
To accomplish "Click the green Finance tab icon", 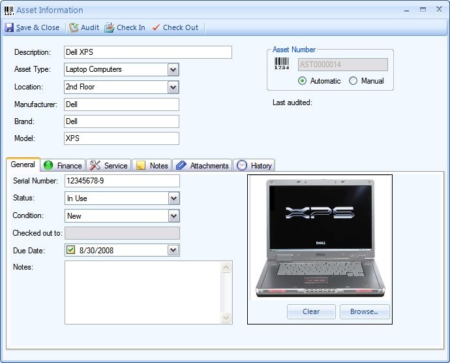I will [x=48, y=165].
